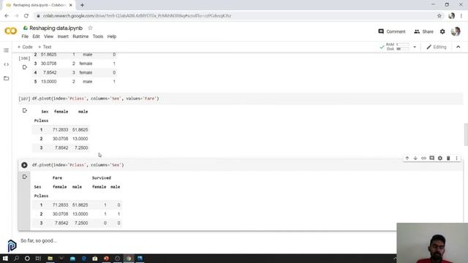This screenshot has height=263, width=468.
Task: Select value 7.2500 in bottom pivot table
Action: tap(81, 223)
